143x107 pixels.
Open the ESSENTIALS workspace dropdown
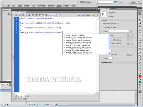[x=86, y=2]
